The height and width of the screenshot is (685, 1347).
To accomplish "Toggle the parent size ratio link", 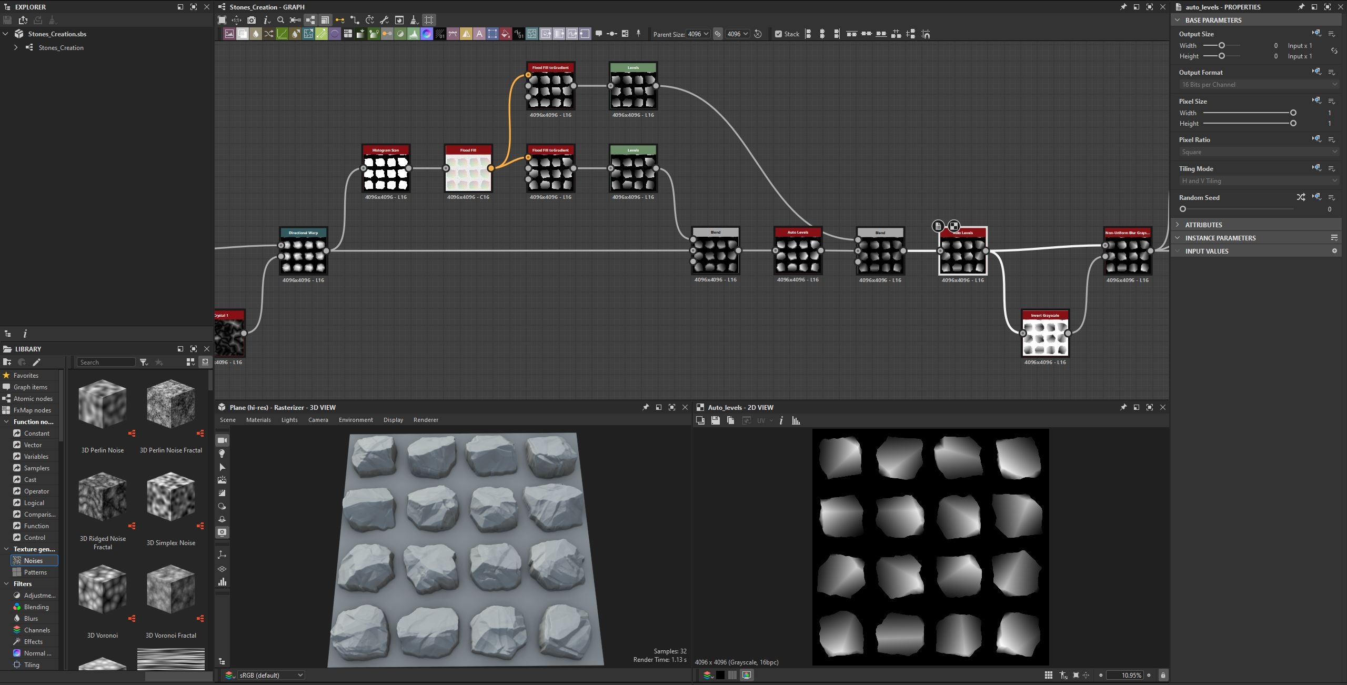I will 718,34.
